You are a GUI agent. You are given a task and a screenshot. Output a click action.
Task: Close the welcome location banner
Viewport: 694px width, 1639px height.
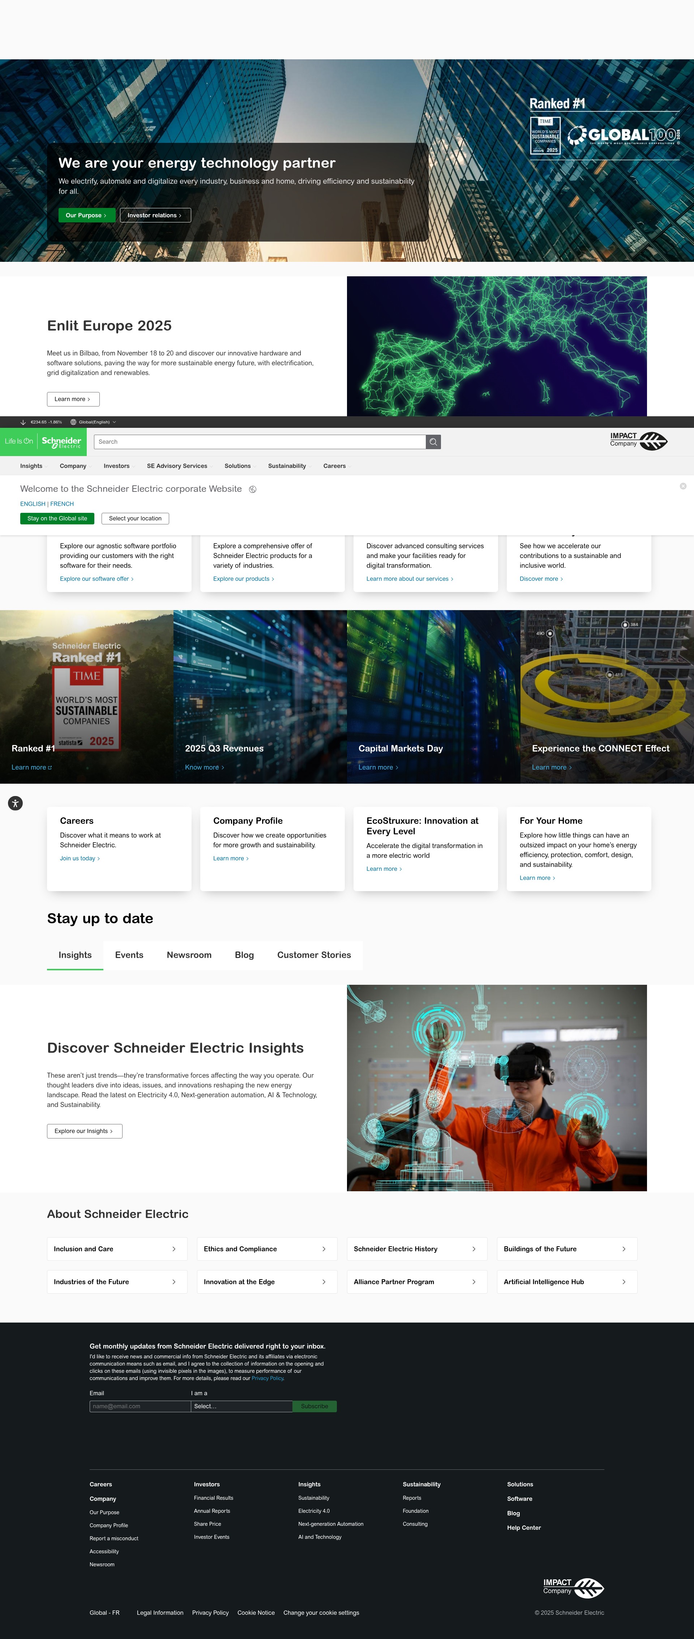click(x=682, y=486)
